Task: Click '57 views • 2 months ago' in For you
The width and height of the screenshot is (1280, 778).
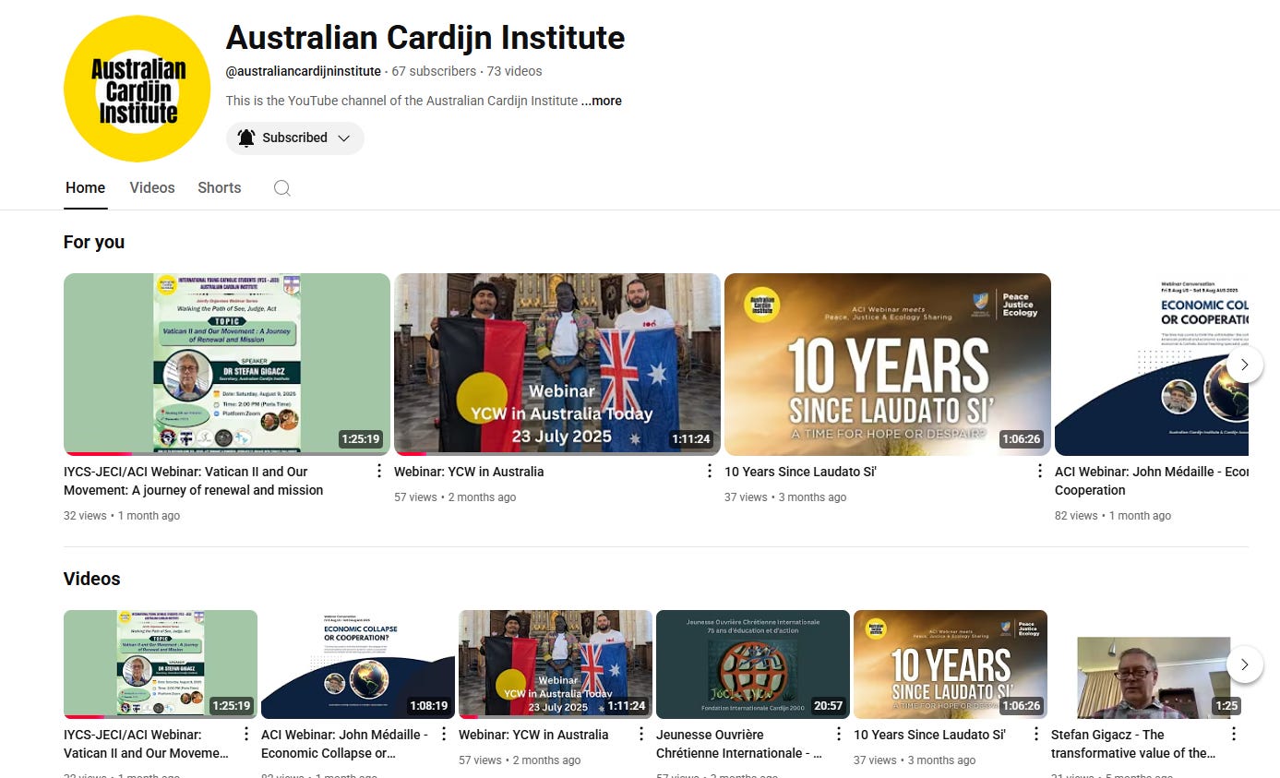Action: point(455,497)
